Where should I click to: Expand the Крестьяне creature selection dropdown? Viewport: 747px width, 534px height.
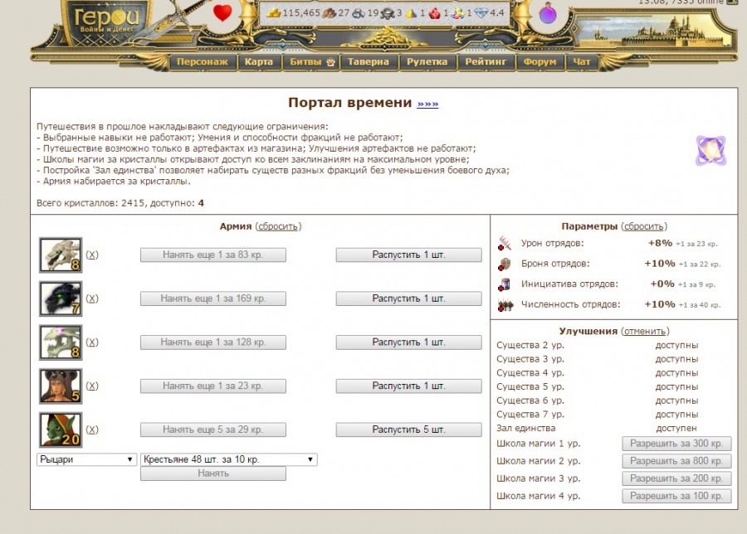coord(228,459)
